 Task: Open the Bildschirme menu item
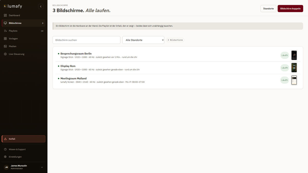24,23
